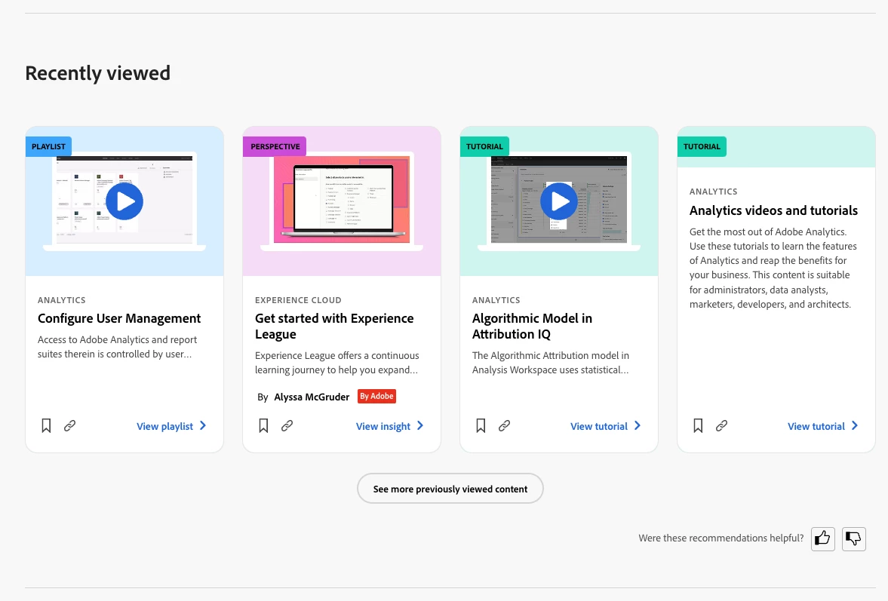The width and height of the screenshot is (888, 601).
Task: Click the Recently viewed heading
Action: point(98,73)
